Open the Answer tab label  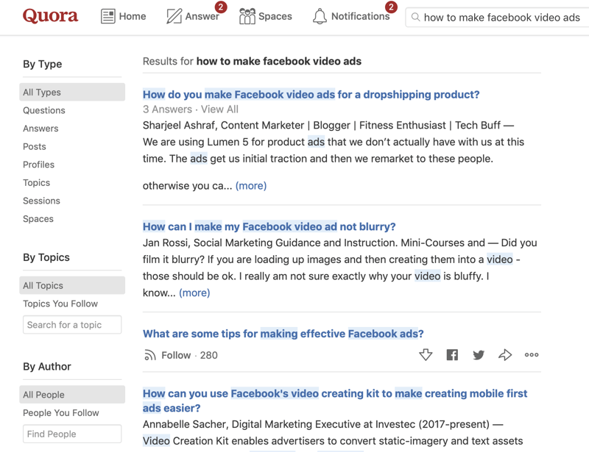tap(202, 16)
